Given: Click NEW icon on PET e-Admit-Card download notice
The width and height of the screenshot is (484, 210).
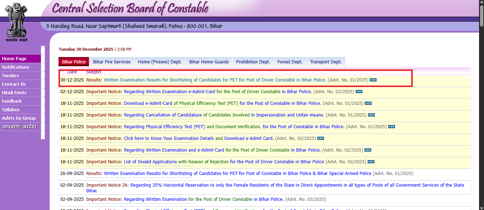Looking at the screenshot, I should (x=368, y=103).
